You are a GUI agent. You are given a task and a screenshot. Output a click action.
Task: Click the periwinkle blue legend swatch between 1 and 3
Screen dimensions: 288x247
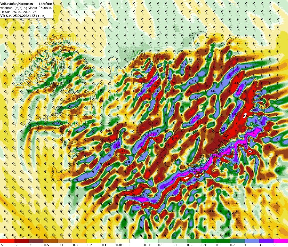pyautogui.click(x=252, y=241)
